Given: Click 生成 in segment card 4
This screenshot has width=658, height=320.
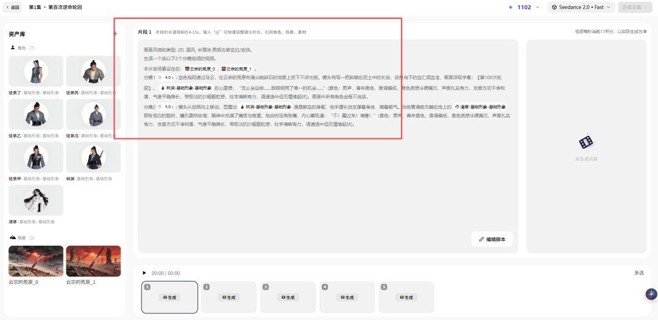Looking at the screenshot, I should [347, 297].
